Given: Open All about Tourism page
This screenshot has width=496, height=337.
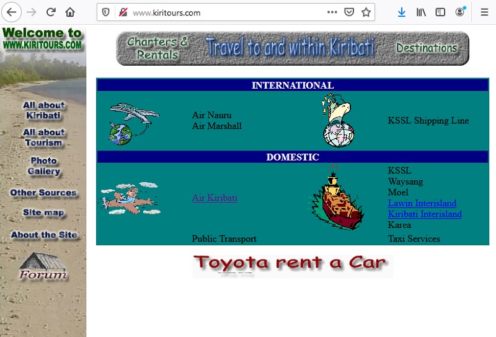Looking at the screenshot, I should (43, 137).
